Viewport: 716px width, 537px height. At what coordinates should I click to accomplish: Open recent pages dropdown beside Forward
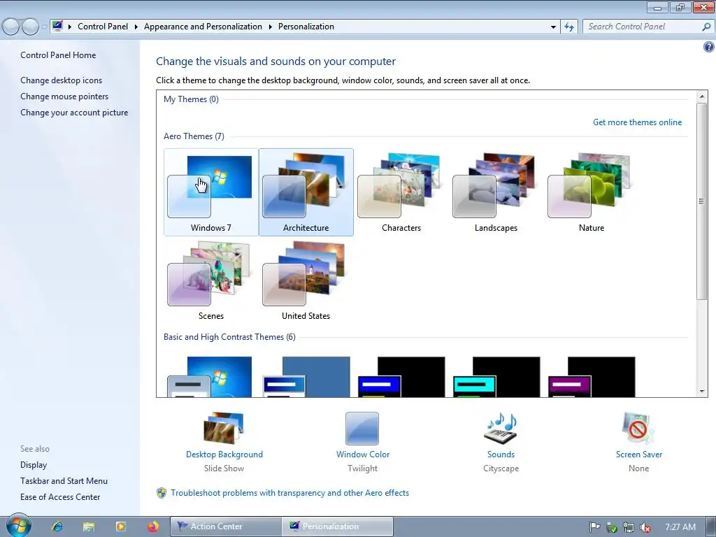[x=44, y=27]
